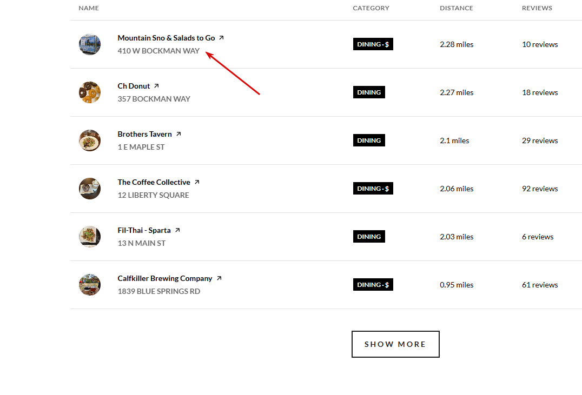Click 92 reviews for The Coffee Collective
The image size is (582, 395).
tap(539, 189)
